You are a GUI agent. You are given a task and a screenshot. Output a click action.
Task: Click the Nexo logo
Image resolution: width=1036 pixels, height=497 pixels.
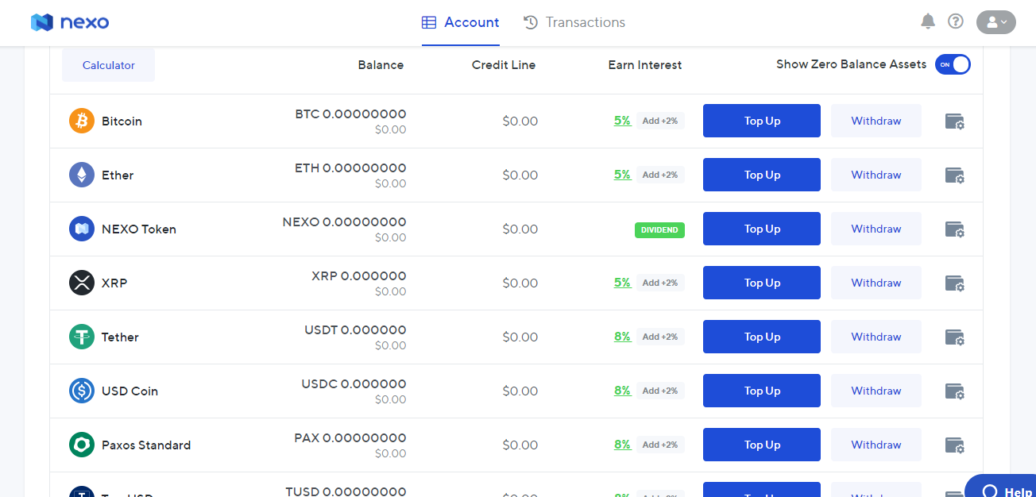[70, 22]
